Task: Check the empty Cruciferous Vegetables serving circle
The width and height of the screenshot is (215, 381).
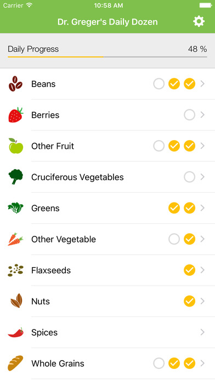Action: click(x=189, y=177)
